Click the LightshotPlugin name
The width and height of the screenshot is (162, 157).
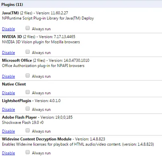click(16, 101)
